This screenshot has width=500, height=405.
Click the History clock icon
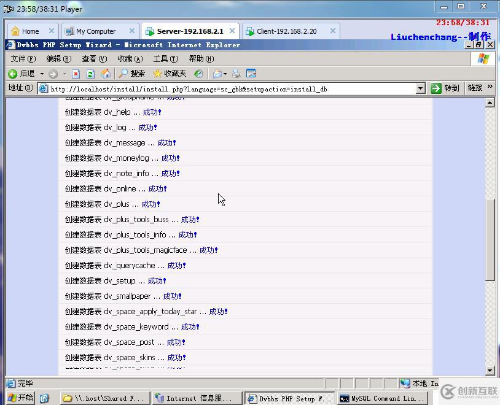198,74
